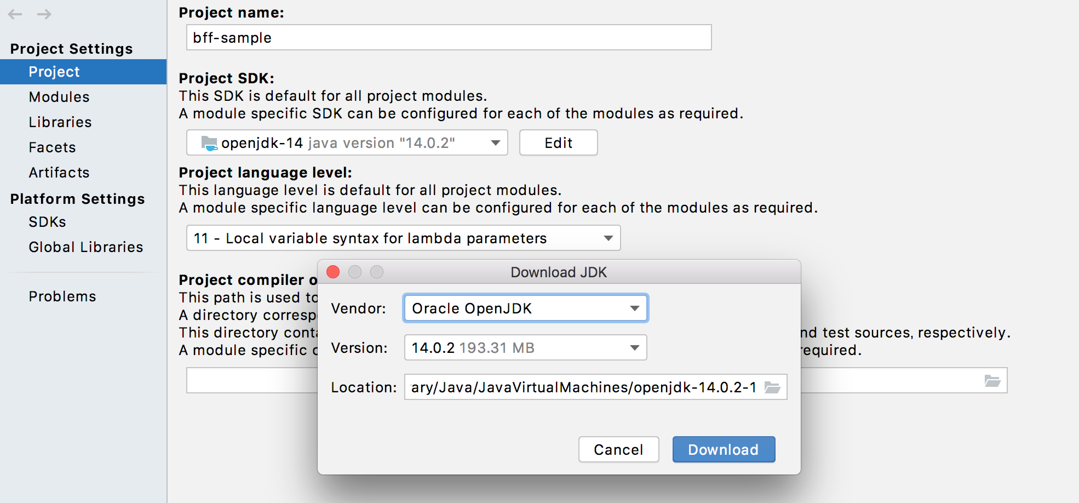
Task: Click the Edit SDK button
Action: (558, 143)
